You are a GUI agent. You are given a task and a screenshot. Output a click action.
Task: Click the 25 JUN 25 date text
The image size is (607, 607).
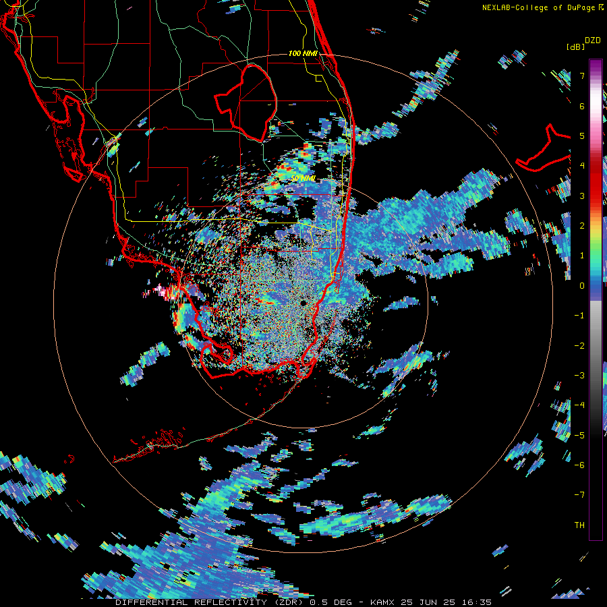[x=428, y=602]
